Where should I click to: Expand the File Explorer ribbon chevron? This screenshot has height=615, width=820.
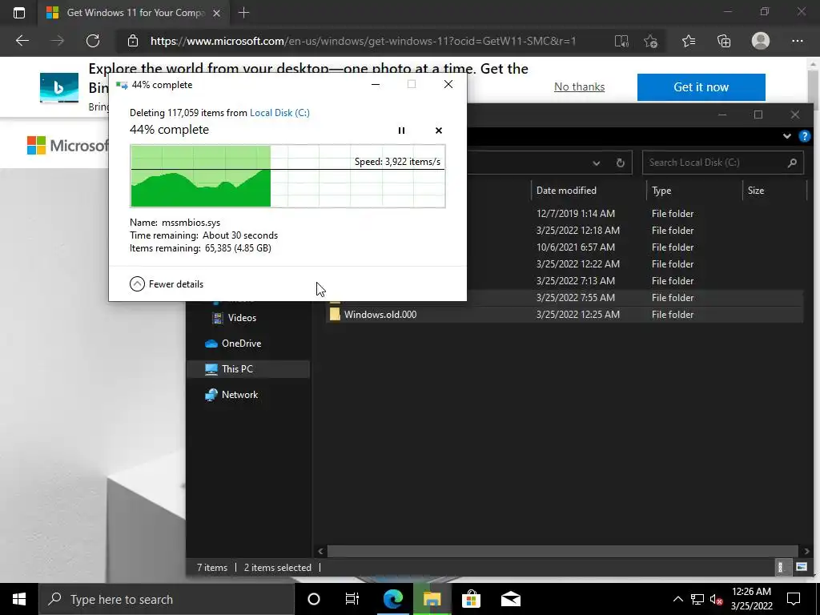(x=786, y=136)
